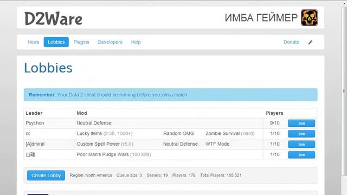
Task: Click the Leader column header
Action: pos(34,113)
